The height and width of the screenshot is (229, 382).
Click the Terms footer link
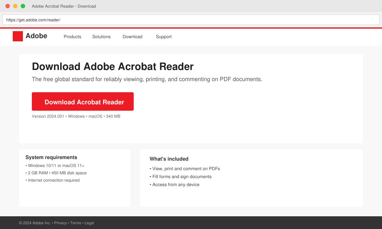point(76,223)
